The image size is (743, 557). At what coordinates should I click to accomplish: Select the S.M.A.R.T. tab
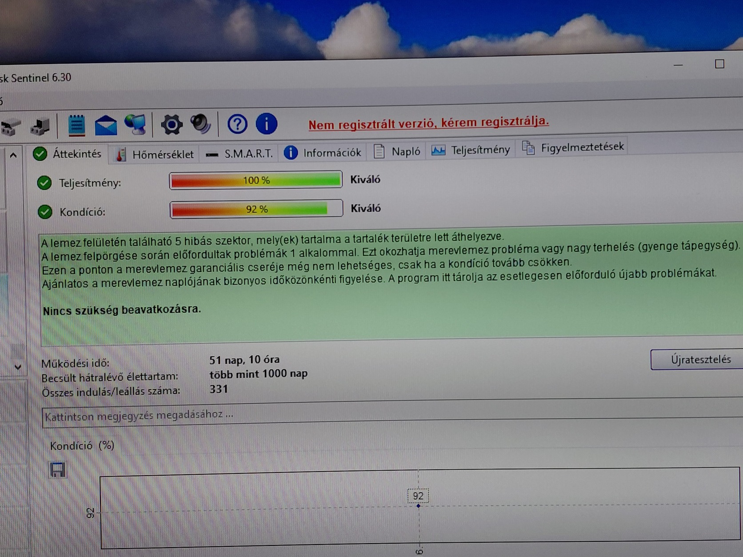[x=240, y=154]
